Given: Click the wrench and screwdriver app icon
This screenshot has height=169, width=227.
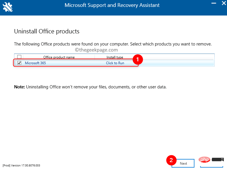Looking at the screenshot, I should pos(7,7).
